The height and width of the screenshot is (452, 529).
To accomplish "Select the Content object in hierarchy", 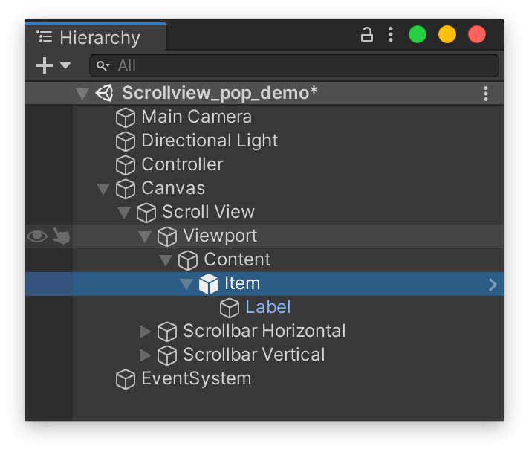I will pos(237,260).
